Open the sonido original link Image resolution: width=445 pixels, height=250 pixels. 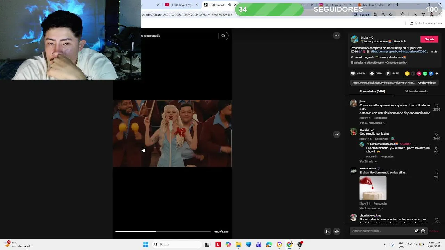[x=378, y=57]
